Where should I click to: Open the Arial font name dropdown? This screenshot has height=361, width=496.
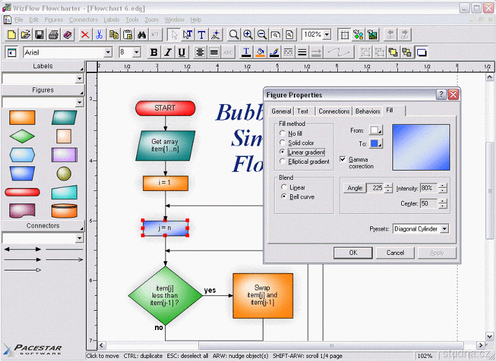pos(108,53)
